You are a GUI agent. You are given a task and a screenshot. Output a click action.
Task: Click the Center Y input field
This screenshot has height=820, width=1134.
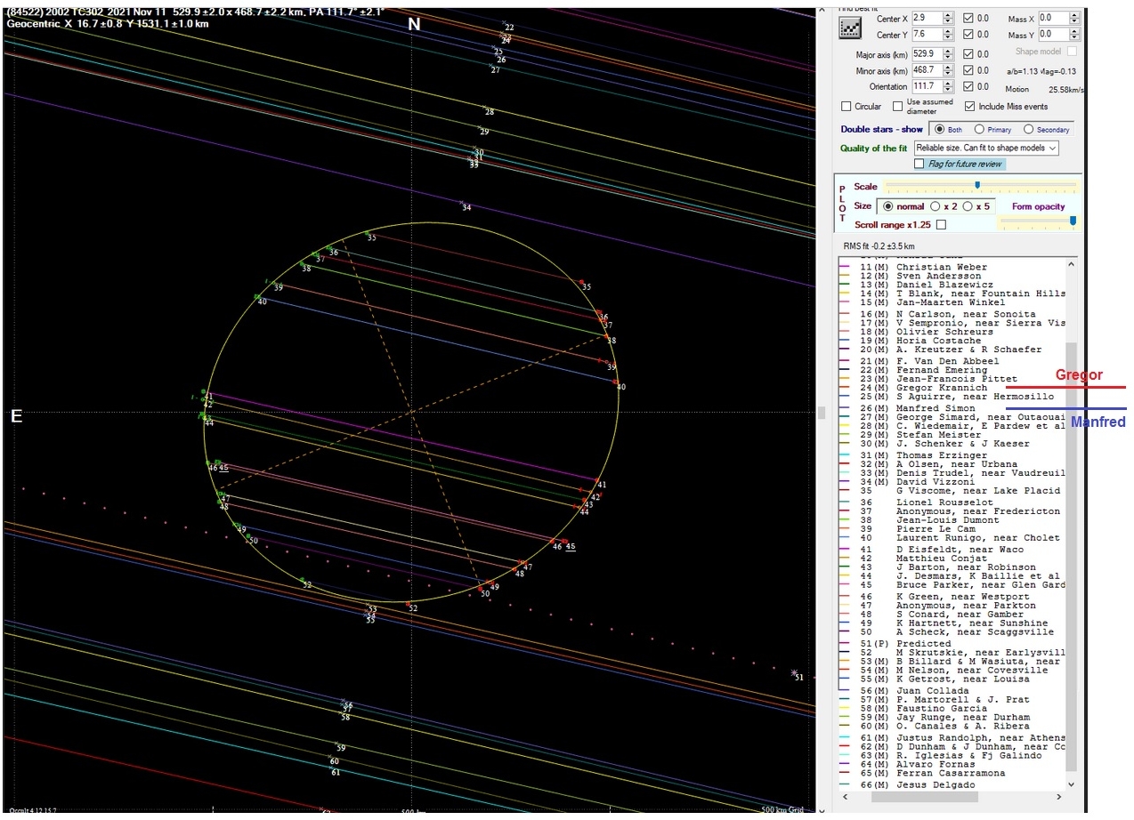[926, 34]
